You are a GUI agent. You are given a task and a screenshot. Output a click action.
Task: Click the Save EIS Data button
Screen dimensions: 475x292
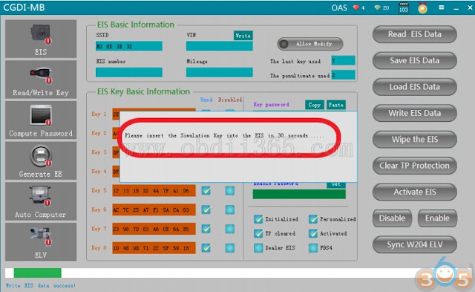(414, 61)
